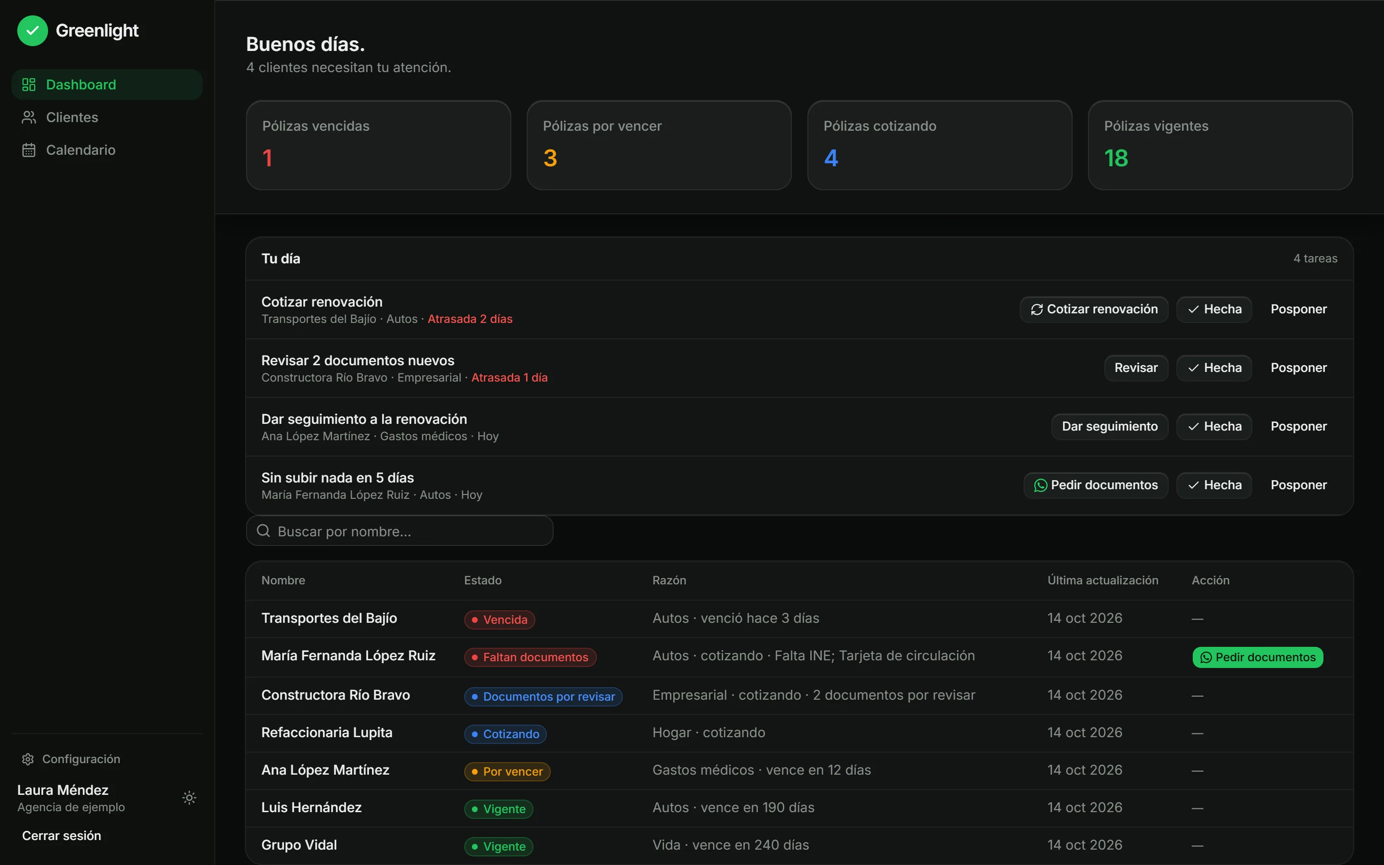Mark Sin subir nada task Hecha
This screenshot has height=865, width=1384.
point(1213,485)
